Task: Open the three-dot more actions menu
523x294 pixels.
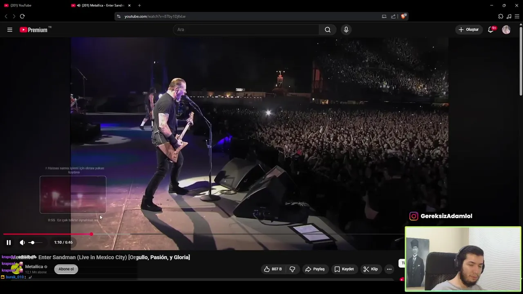Action: 389,269
